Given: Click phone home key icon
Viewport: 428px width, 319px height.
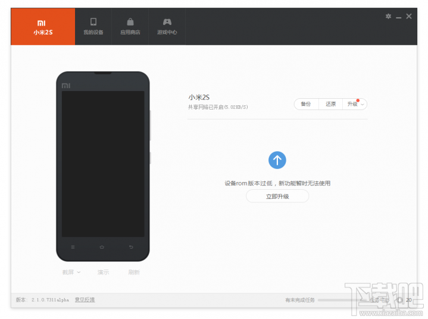Looking at the screenshot, I should pyautogui.click(x=102, y=247).
